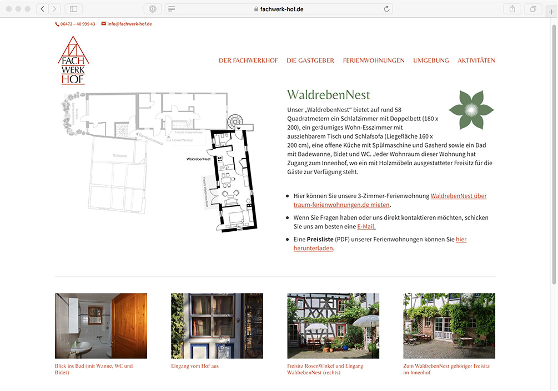Click the Safari forward arrow button
The width and height of the screenshot is (558, 391).
54,9
